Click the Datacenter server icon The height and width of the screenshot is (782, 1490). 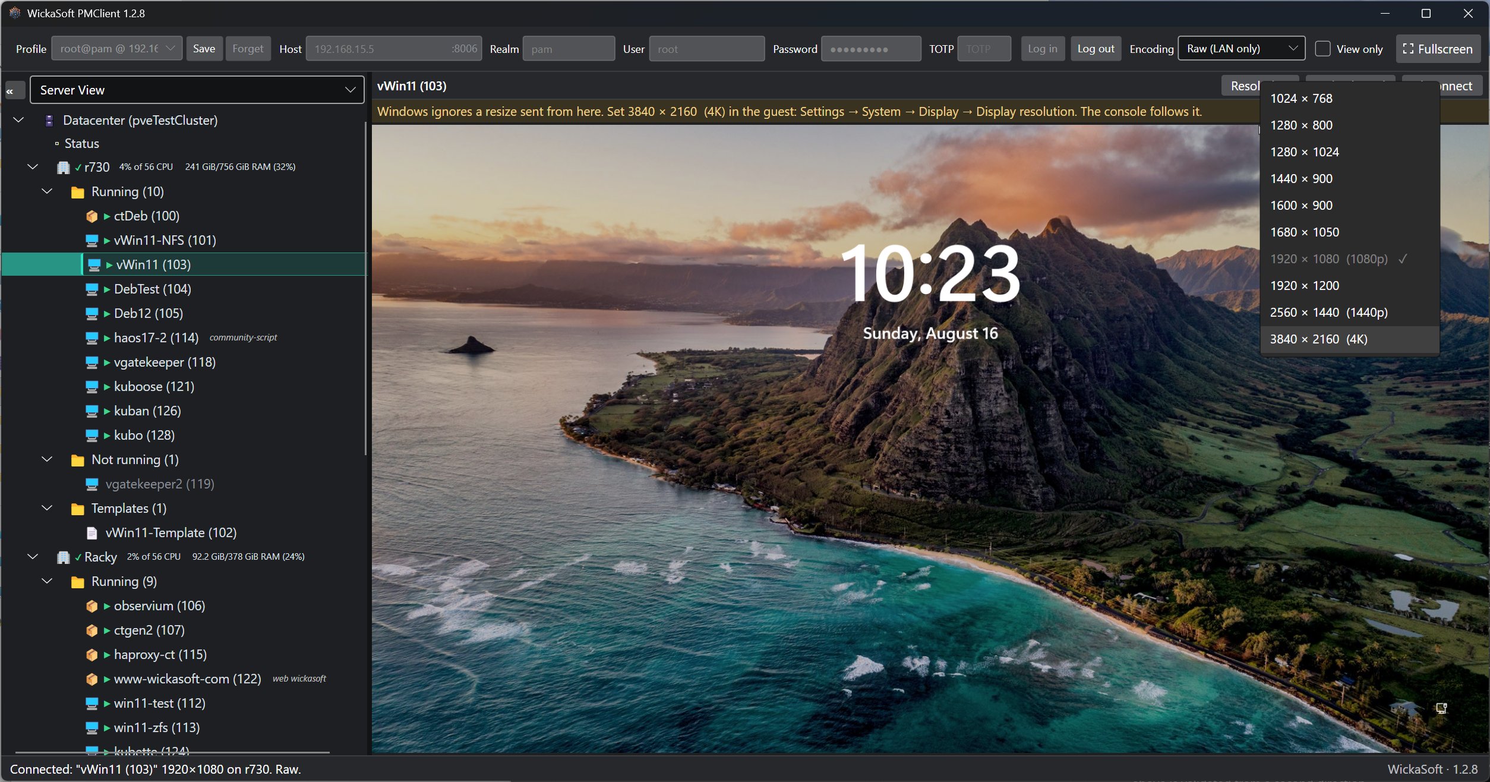[49, 121]
